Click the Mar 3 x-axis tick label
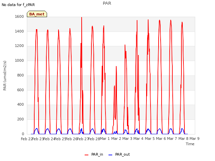The image size is (215, 161). point(127,139)
